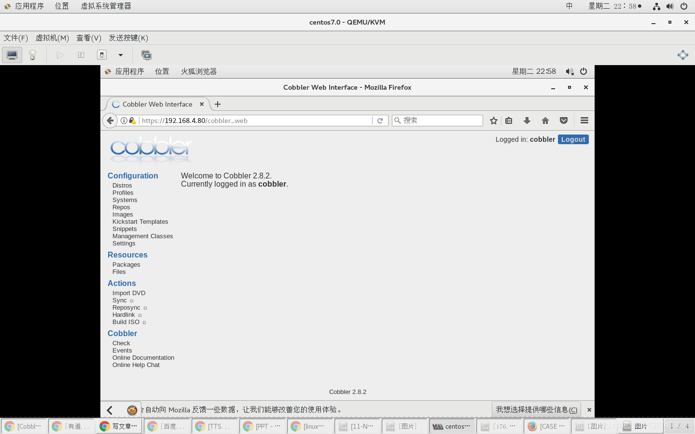
Task: Close the Cobbler Web Interface tab
Action: click(202, 104)
